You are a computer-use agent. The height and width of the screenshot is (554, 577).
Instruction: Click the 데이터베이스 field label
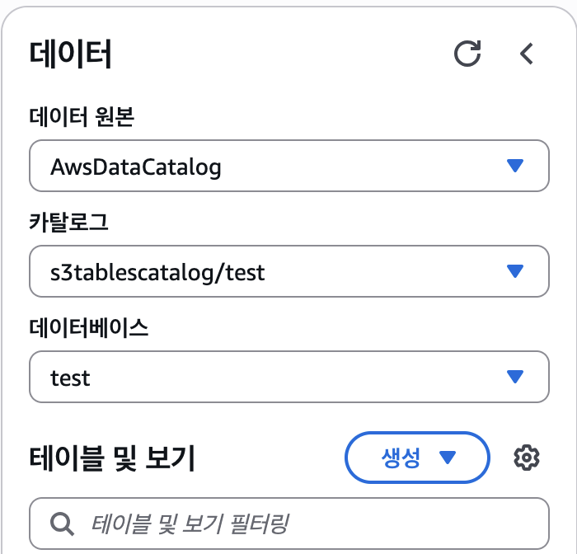tap(89, 328)
